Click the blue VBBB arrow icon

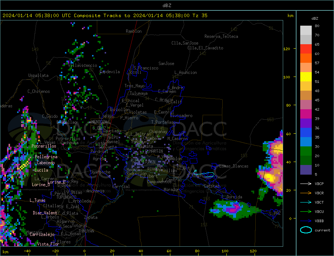[x=306, y=221]
